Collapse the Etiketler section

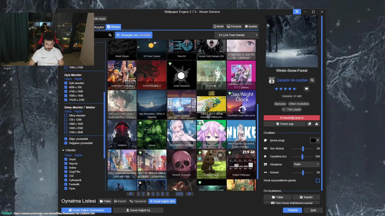click(x=63, y=150)
